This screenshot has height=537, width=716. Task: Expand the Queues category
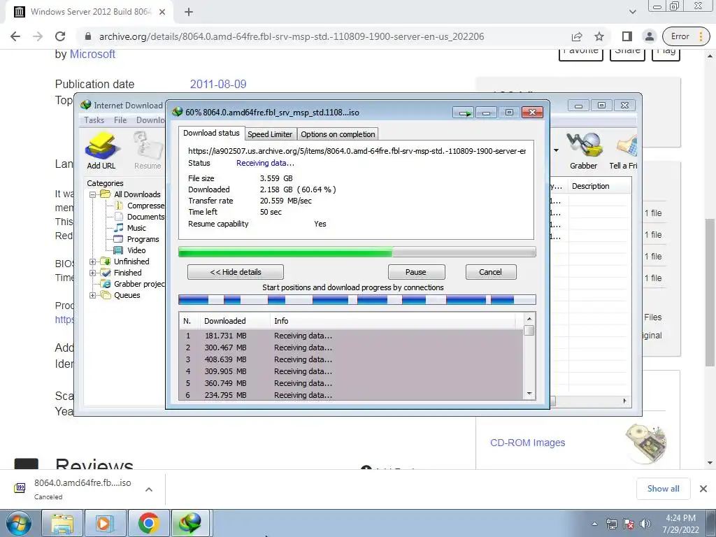93,295
